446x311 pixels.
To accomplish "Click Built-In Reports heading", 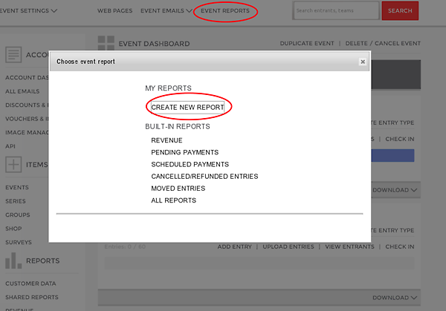I will pos(178,126).
